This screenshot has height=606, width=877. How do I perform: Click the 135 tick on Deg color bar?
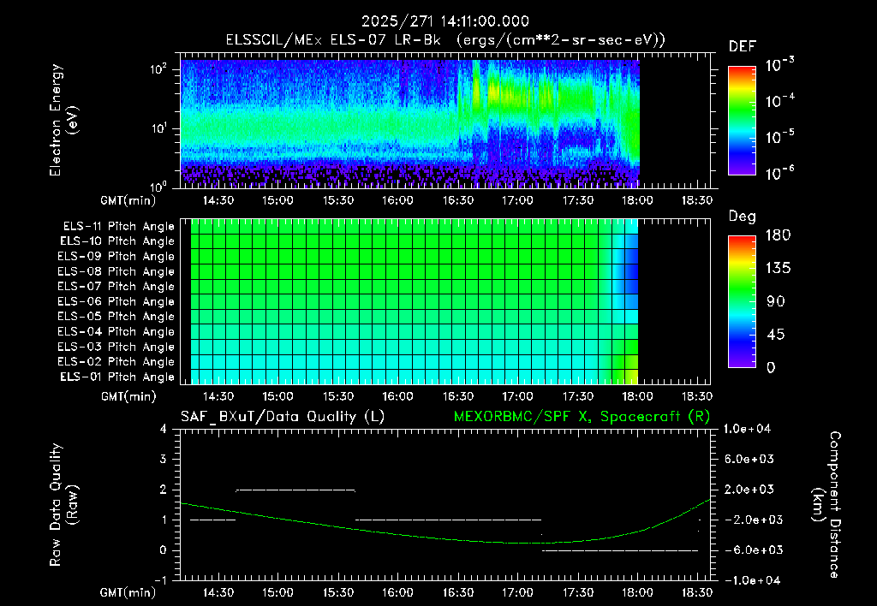point(778,269)
